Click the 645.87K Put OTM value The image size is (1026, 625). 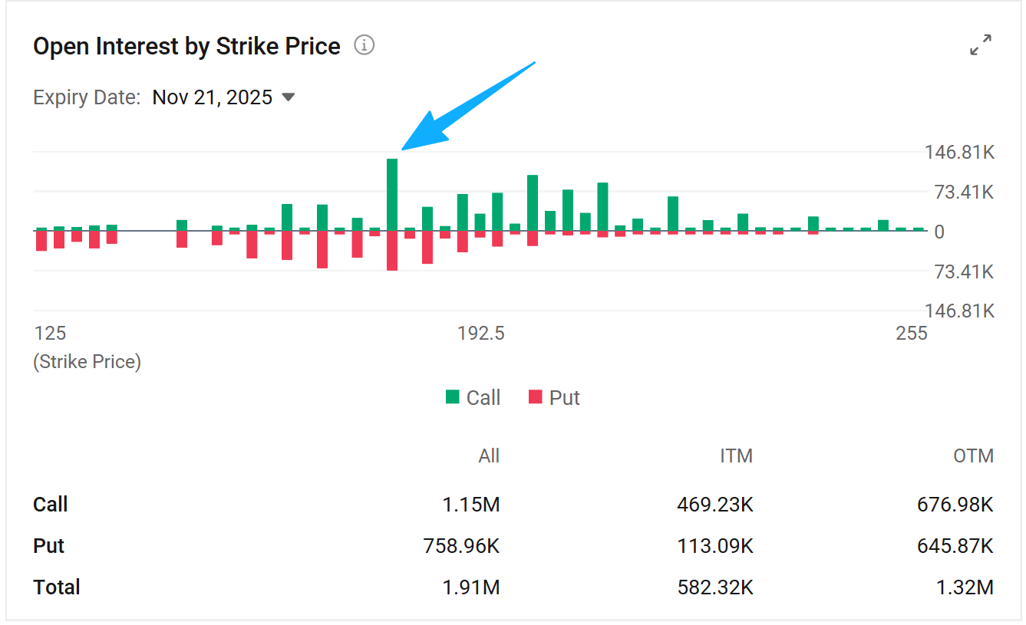[955, 546]
